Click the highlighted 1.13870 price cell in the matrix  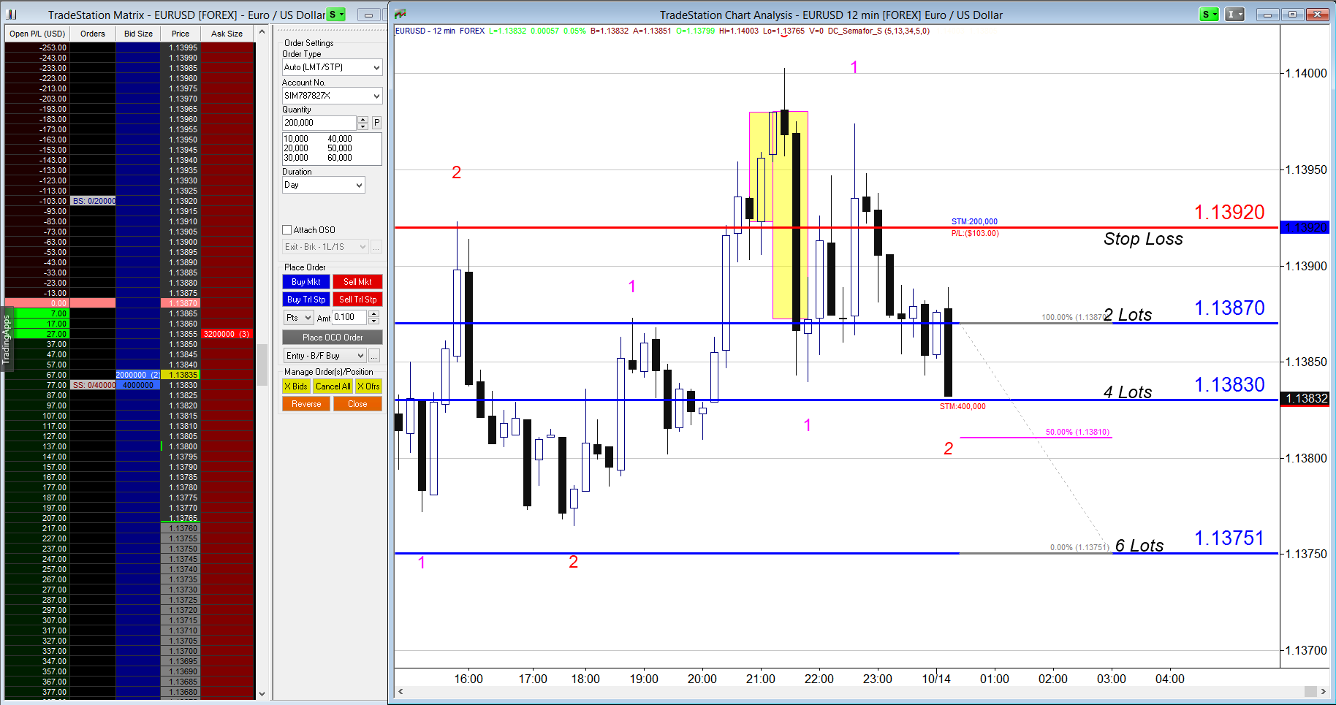coord(181,303)
